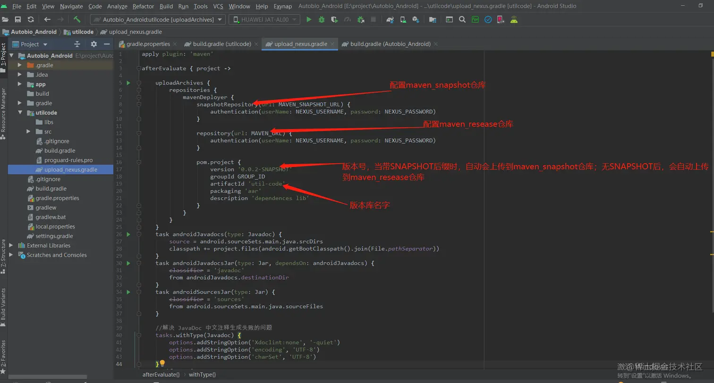
Task: Click the yellow intention bulb on line 44
Action: pyautogui.click(x=162, y=363)
